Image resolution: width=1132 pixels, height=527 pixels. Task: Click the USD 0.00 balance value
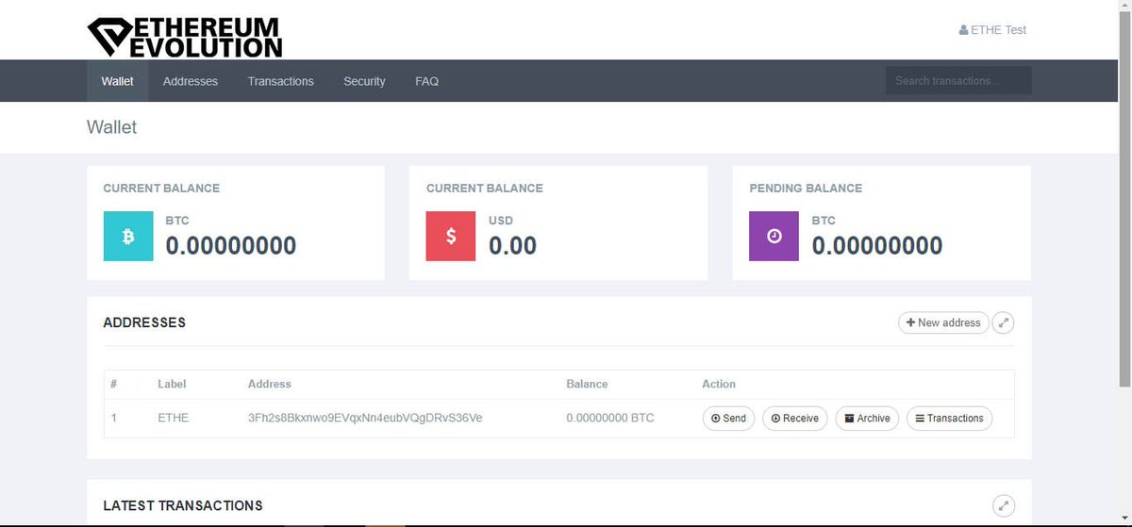click(512, 246)
